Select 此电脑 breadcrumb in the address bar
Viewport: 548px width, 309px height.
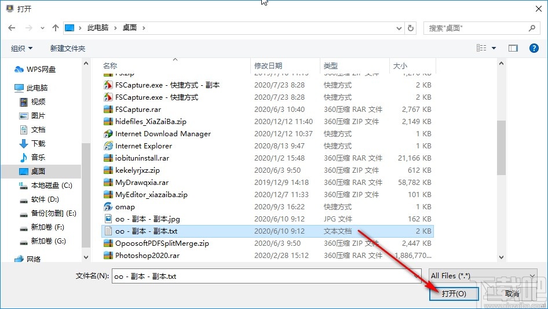click(x=97, y=28)
